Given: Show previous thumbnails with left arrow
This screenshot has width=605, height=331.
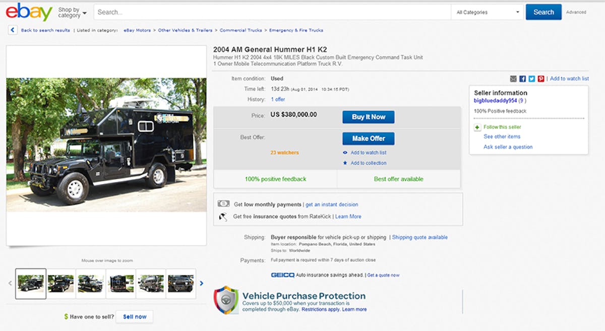Looking at the screenshot, I should 10,283.
